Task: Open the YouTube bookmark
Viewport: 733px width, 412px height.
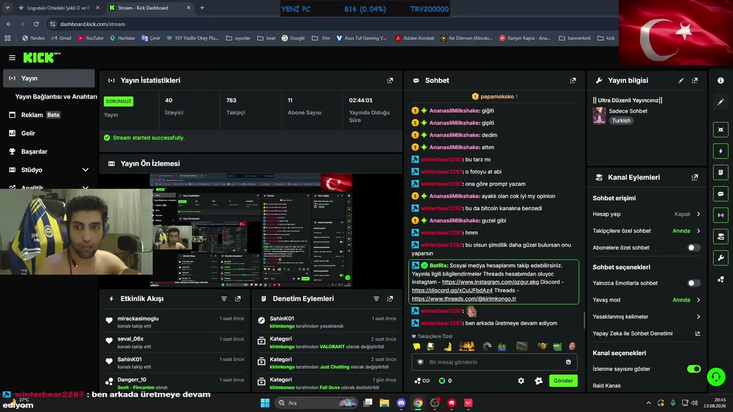Action: [90, 38]
